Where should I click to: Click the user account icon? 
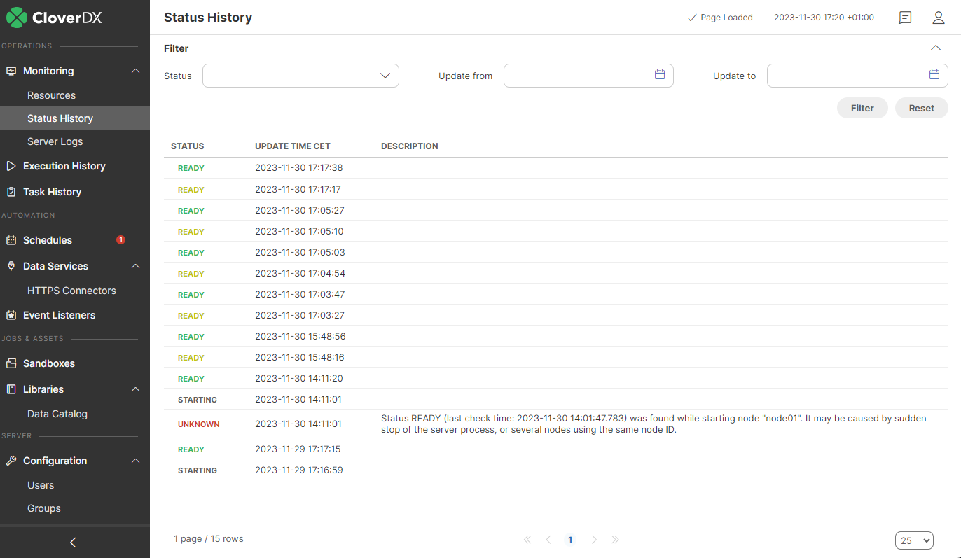939,18
